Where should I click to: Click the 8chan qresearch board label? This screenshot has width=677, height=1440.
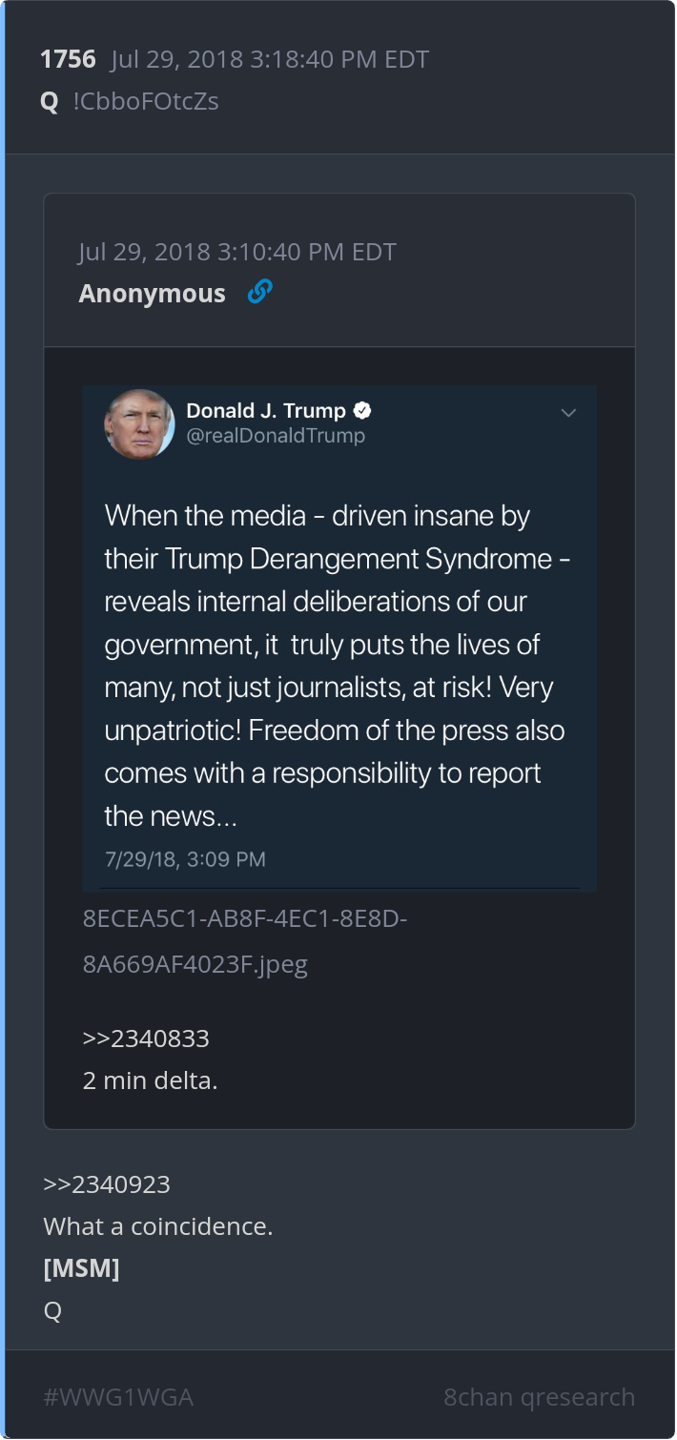coord(539,1397)
